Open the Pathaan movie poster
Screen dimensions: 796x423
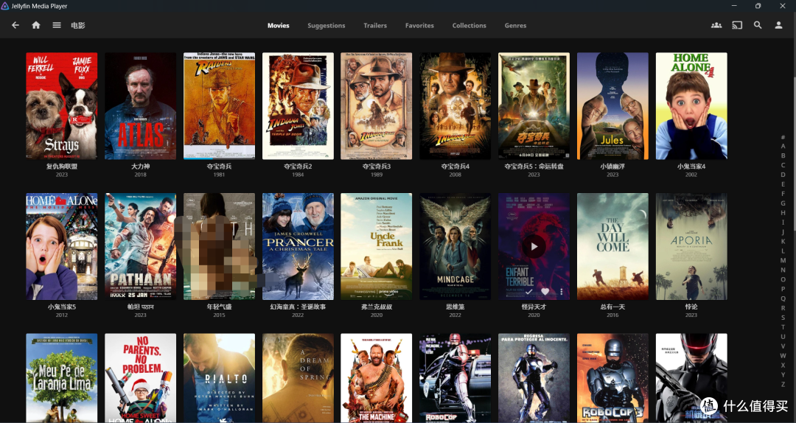point(140,246)
